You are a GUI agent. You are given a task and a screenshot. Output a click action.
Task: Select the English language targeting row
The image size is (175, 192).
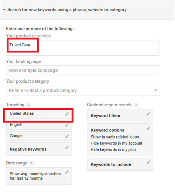point(39,125)
